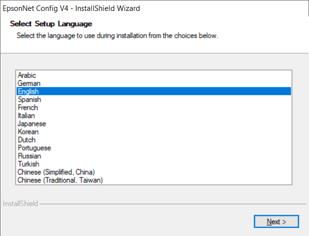Select Japanese from the choices
Screen dimensions: 309x236
[32, 124]
